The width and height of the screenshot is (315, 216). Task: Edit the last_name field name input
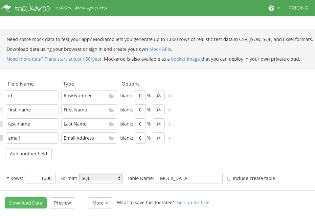(32, 124)
